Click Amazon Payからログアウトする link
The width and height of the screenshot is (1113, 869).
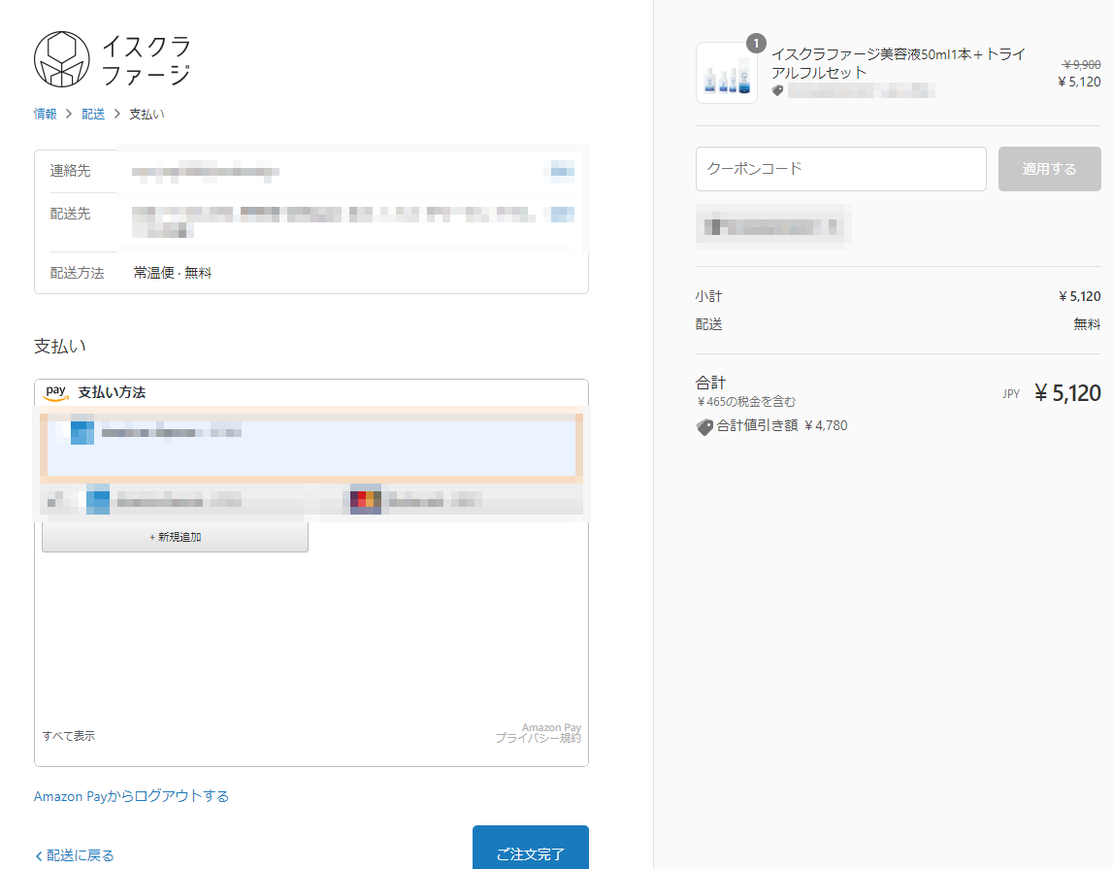[x=131, y=796]
